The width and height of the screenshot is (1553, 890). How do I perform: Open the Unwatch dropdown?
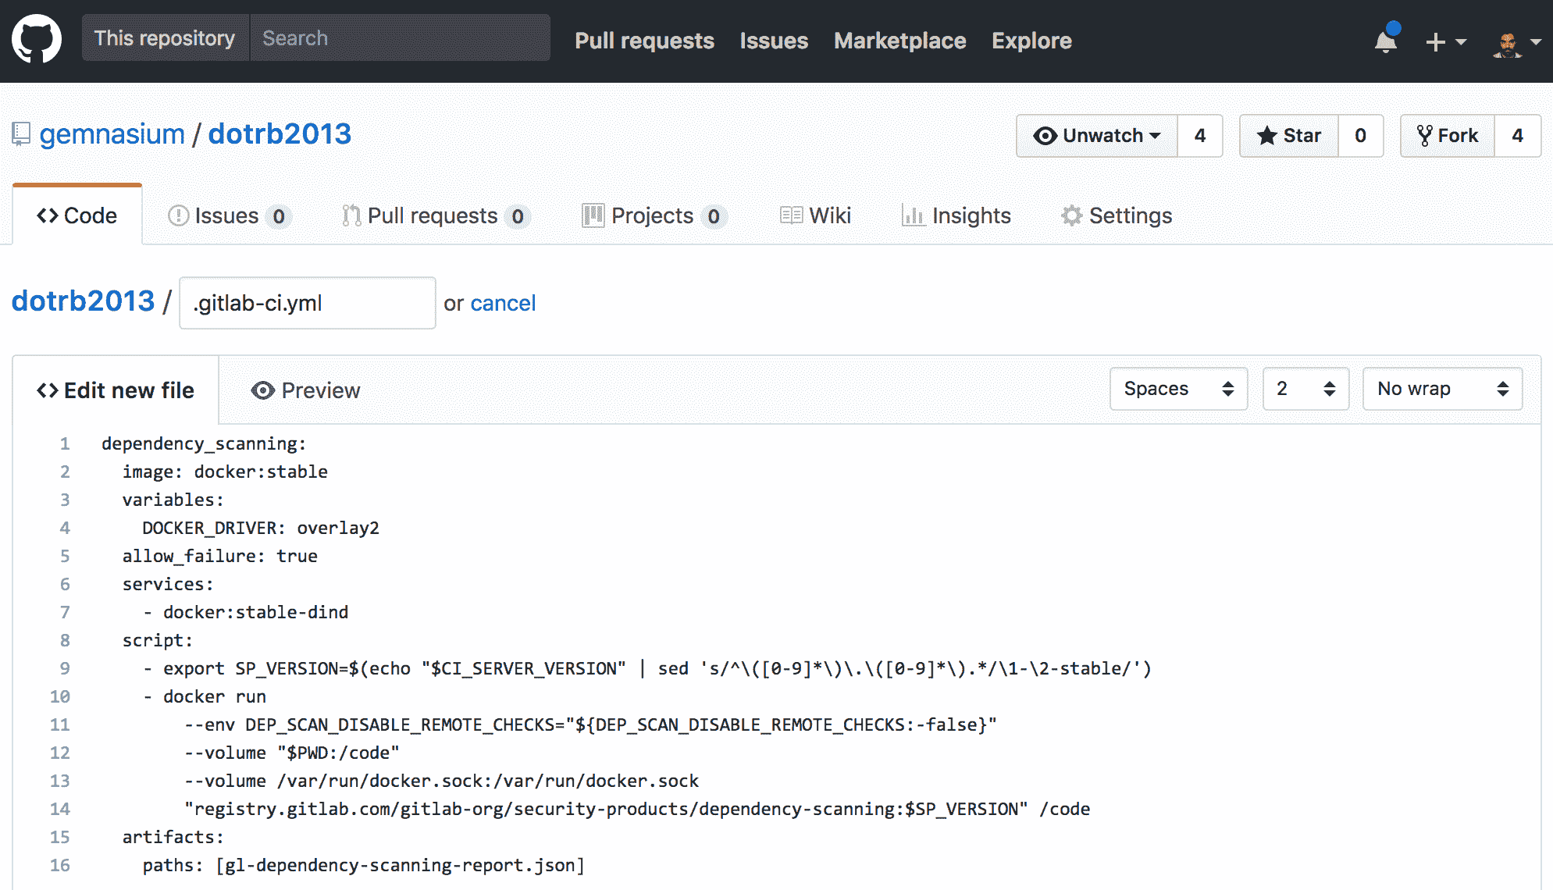(1097, 136)
